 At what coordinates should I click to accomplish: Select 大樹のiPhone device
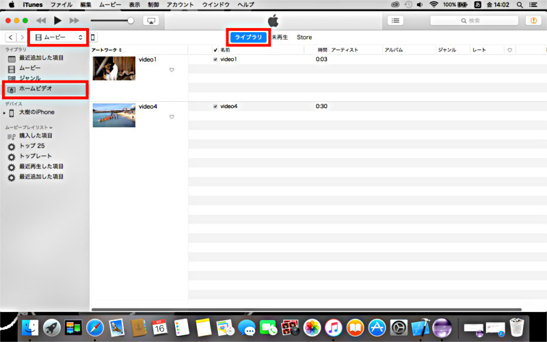point(37,112)
